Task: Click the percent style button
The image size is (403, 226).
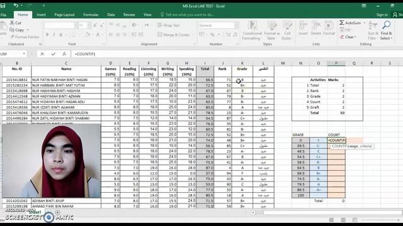Action: pos(212,35)
